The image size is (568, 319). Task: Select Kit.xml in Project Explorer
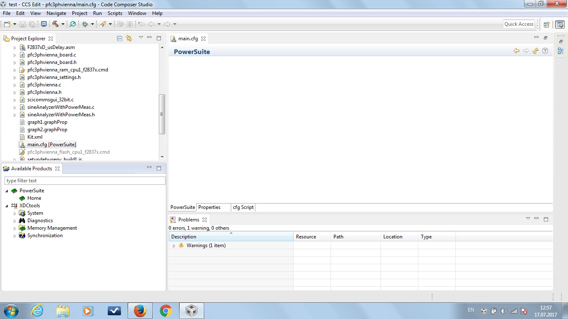pyautogui.click(x=35, y=137)
